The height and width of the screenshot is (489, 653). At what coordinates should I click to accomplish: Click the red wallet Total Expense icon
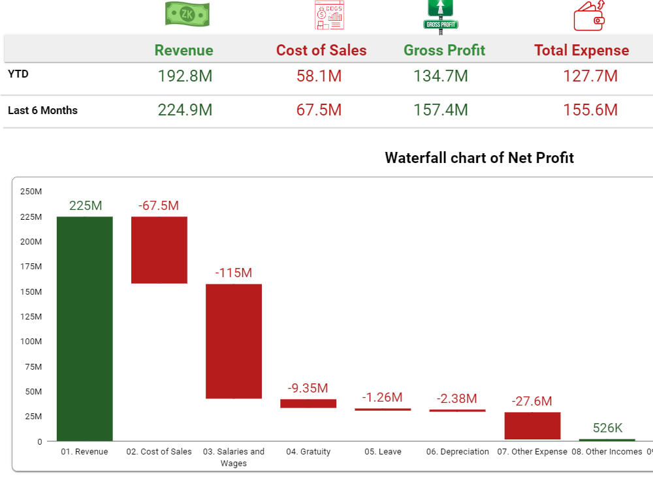pyautogui.click(x=587, y=14)
